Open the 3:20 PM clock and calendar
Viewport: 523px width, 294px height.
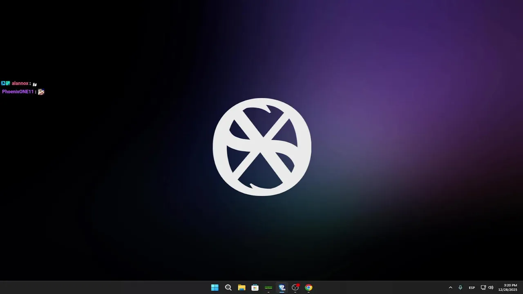coord(508,287)
